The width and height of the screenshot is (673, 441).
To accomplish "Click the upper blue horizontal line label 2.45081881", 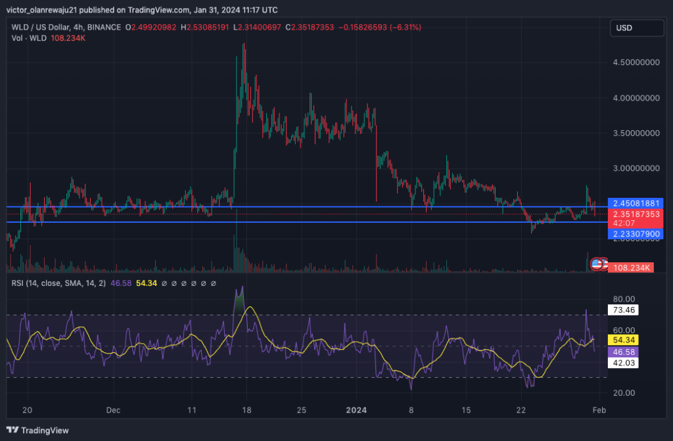I will click(635, 202).
